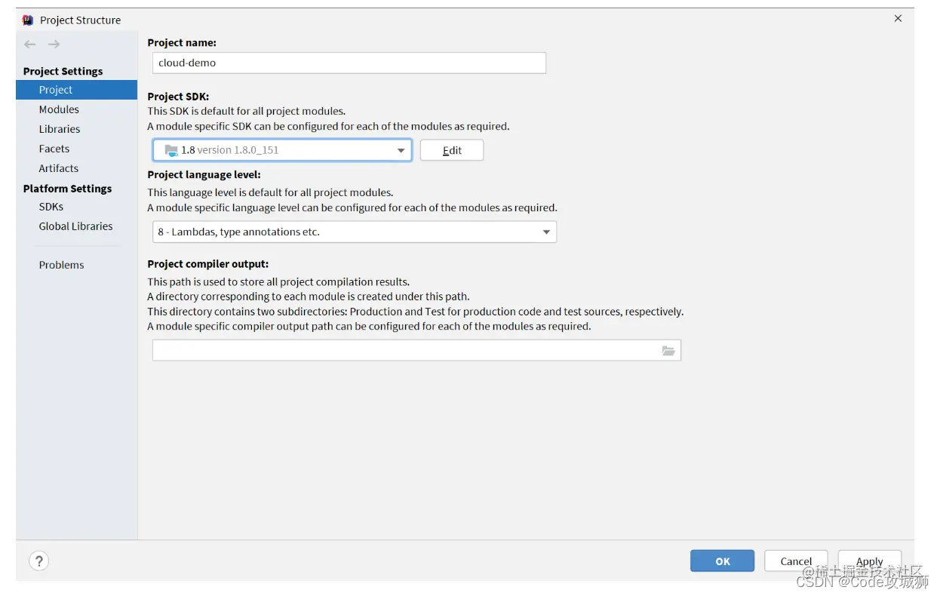Click the Project compiler output label
Screen dimensions: 940x596
click(208, 264)
